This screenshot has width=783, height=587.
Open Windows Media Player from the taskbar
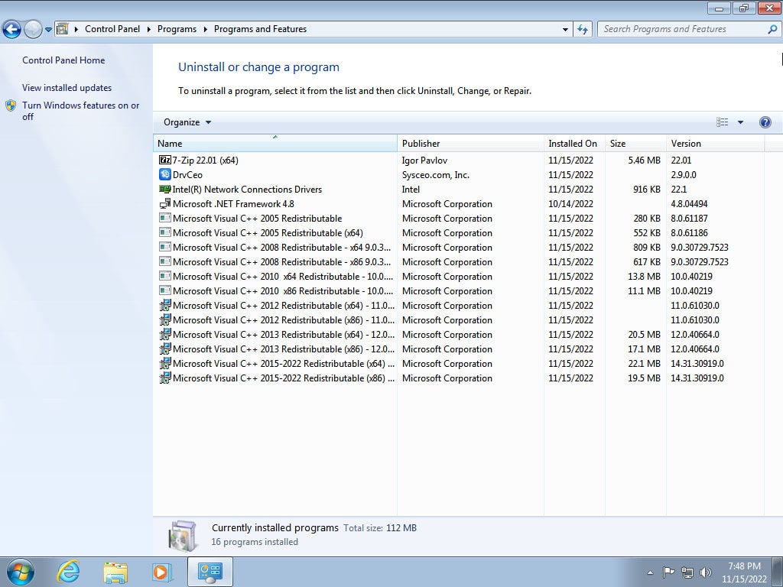162,572
